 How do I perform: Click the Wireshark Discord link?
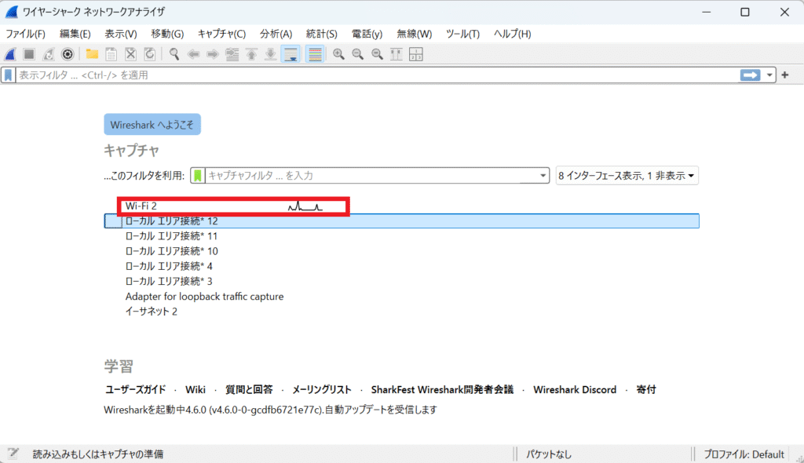pyautogui.click(x=575, y=389)
